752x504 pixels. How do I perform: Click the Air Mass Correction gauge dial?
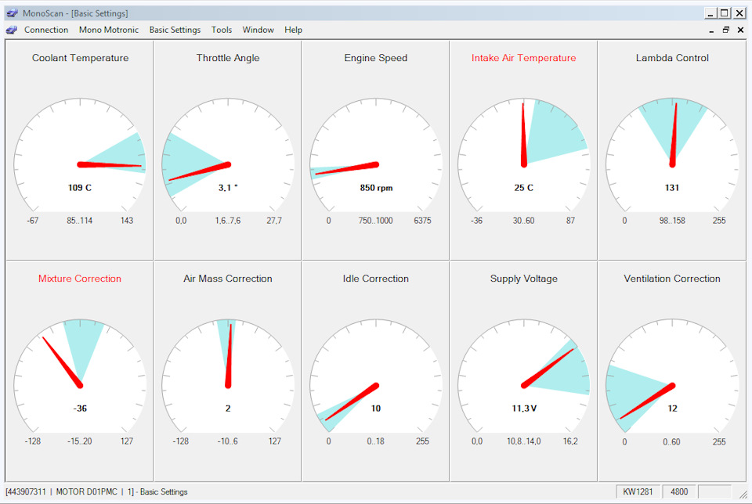[x=228, y=376]
